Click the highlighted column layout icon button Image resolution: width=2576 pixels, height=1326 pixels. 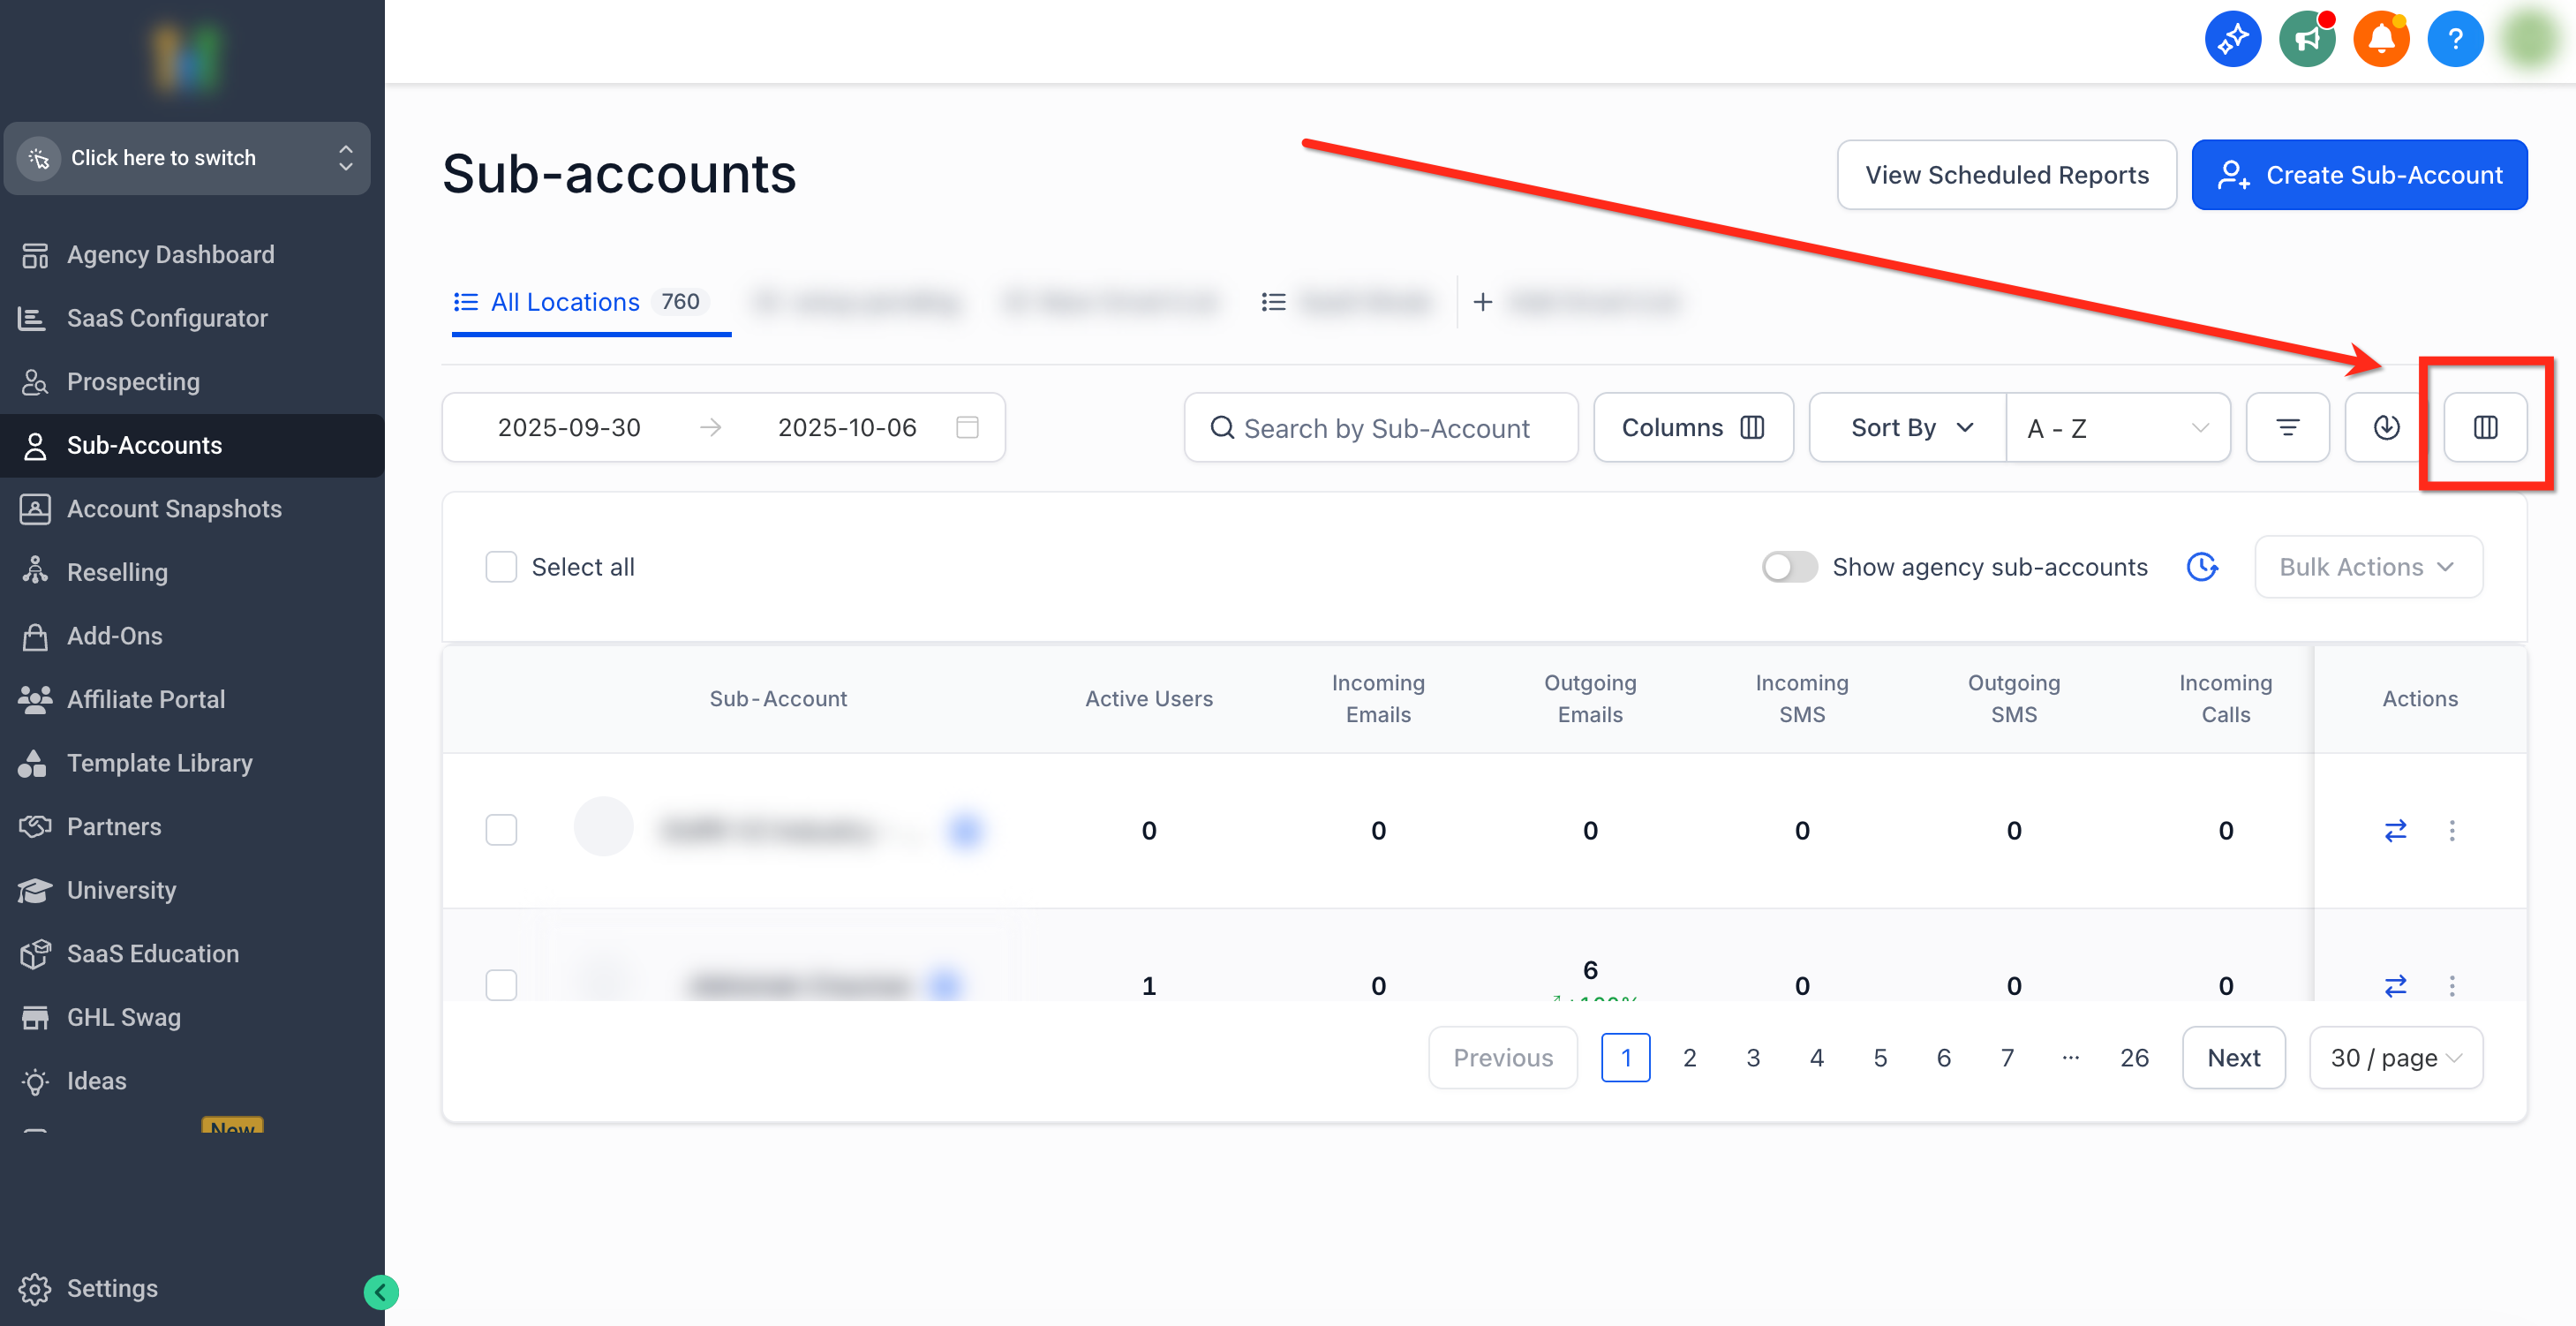point(2485,428)
